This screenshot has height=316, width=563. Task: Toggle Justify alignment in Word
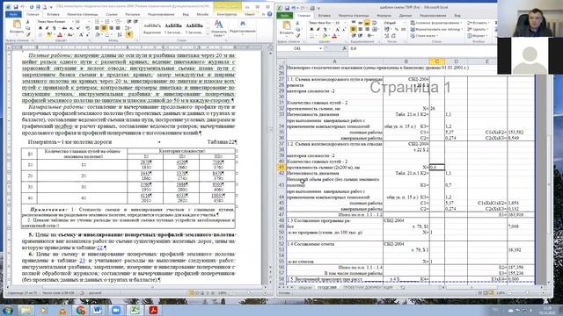[118, 28]
